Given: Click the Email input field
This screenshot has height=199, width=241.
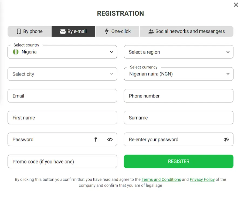Looking at the screenshot, I should coord(62,96).
